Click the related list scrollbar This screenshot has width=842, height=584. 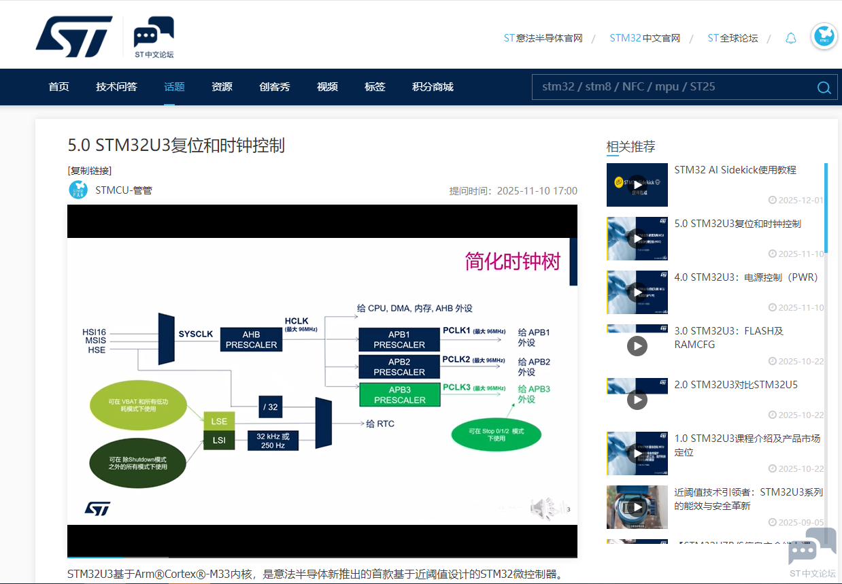(826, 207)
